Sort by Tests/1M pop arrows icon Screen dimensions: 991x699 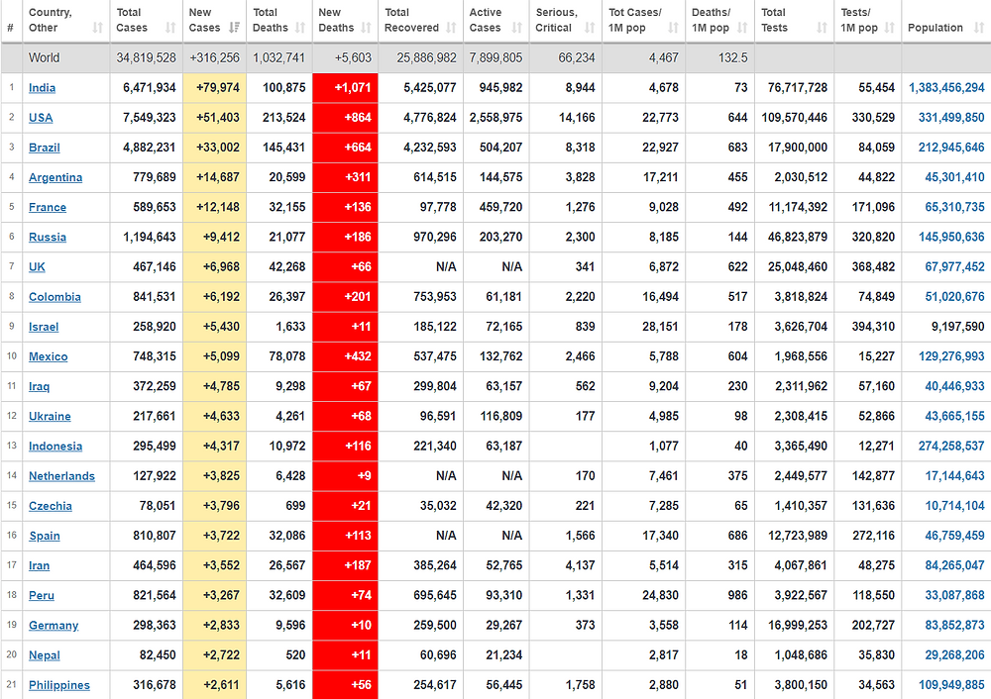tap(890, 28)
